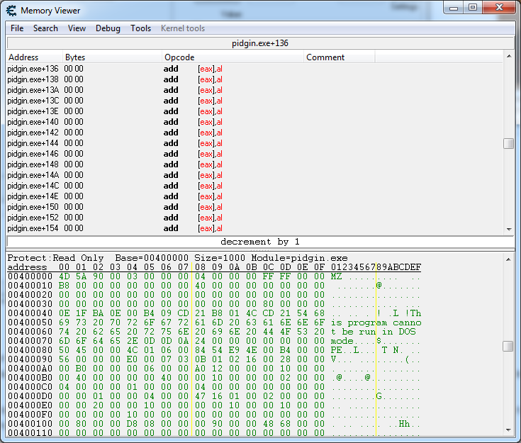Screen dimensions: 521x443
Task: Click byte 47 at address 004000D0
Action: (200, 396)
